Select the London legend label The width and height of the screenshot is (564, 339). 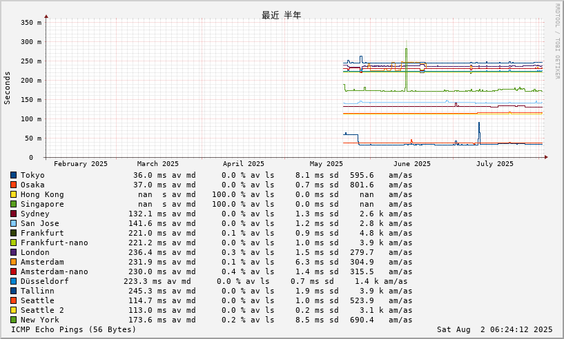(35, 252)
